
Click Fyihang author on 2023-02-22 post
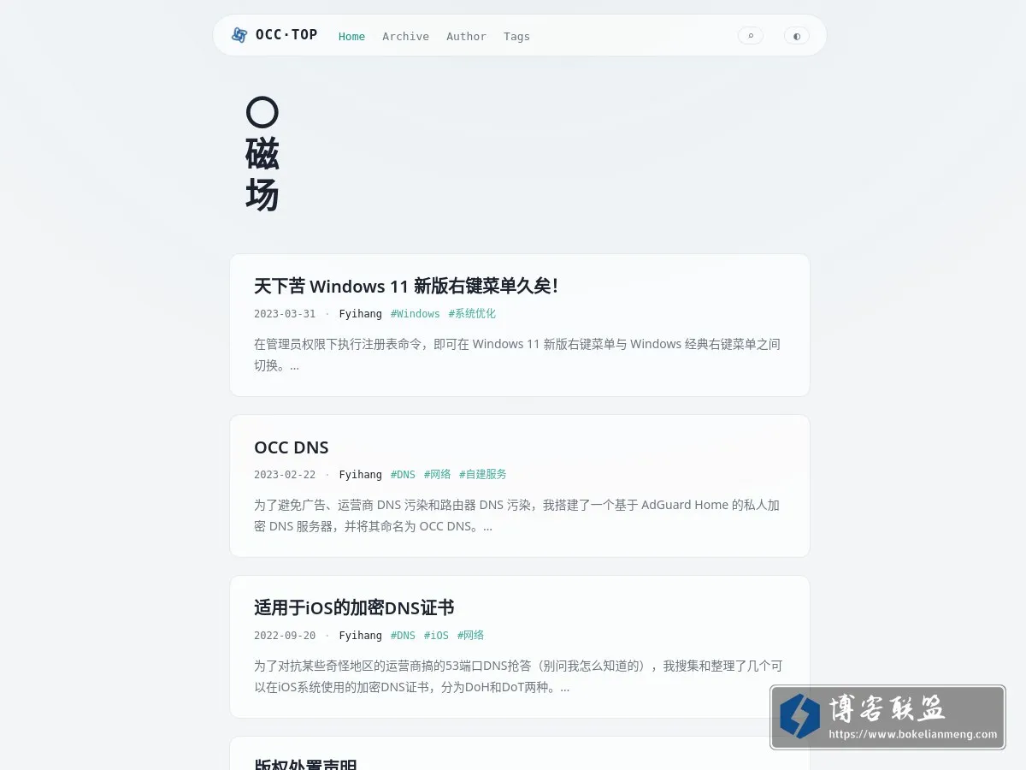[x=360, y=475]
